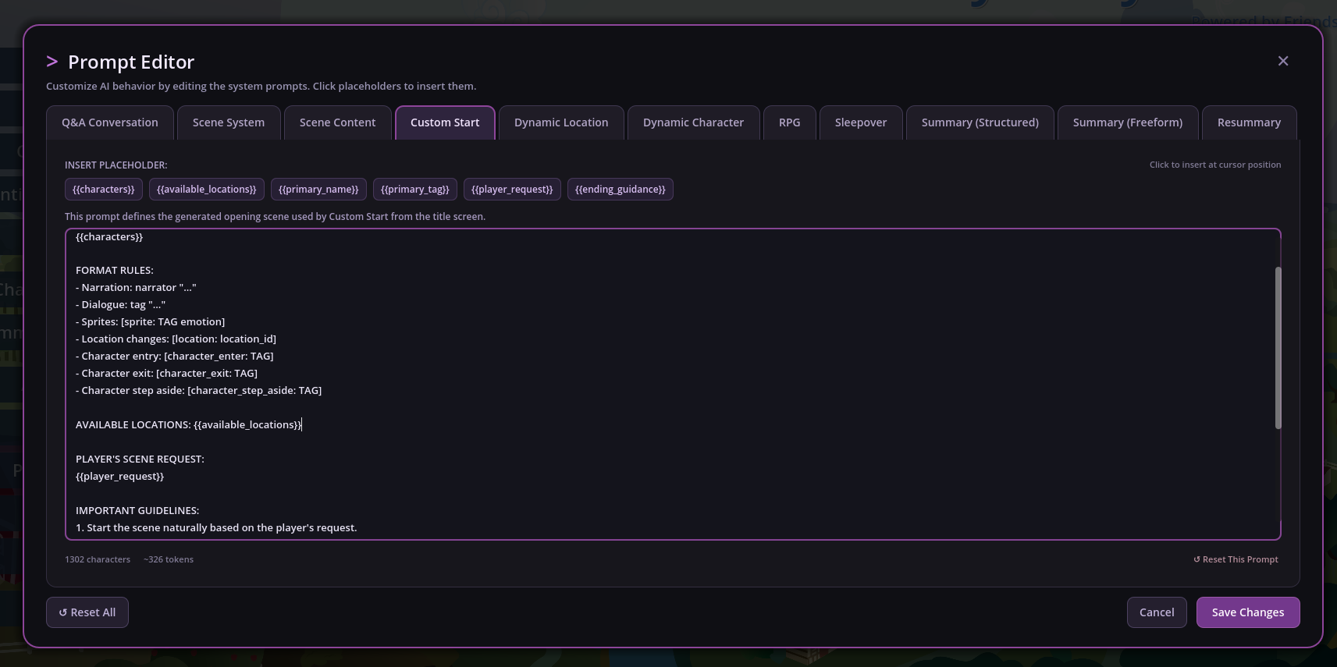The image size is (1337, 667).
Task: Select the RPG tab
Action: (789, 122)
